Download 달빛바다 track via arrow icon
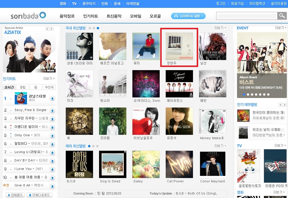The image size is (288, 198). pos(52,144)
